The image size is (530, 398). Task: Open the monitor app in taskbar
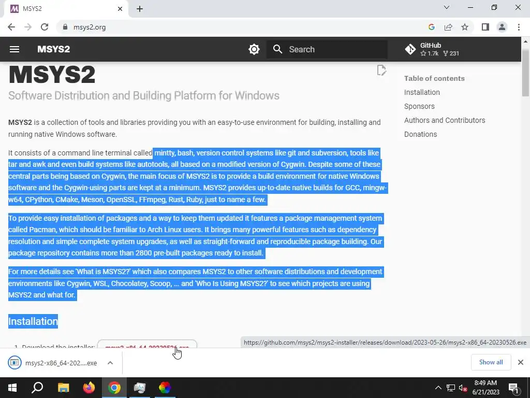tap(139, 388)
